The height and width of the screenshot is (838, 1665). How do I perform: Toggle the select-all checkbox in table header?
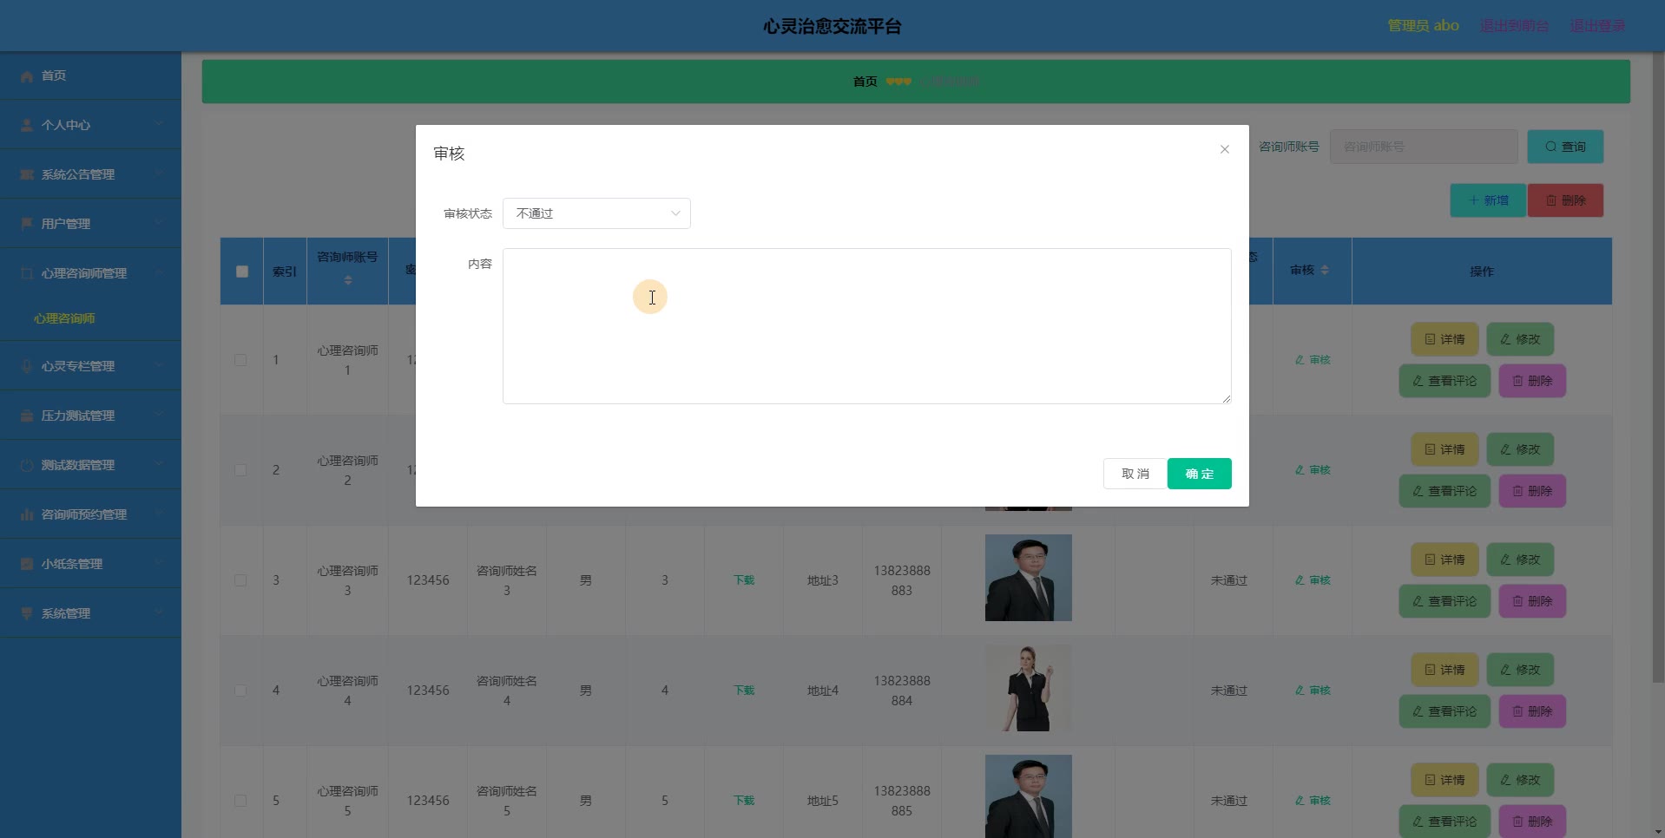click(242, 272)
